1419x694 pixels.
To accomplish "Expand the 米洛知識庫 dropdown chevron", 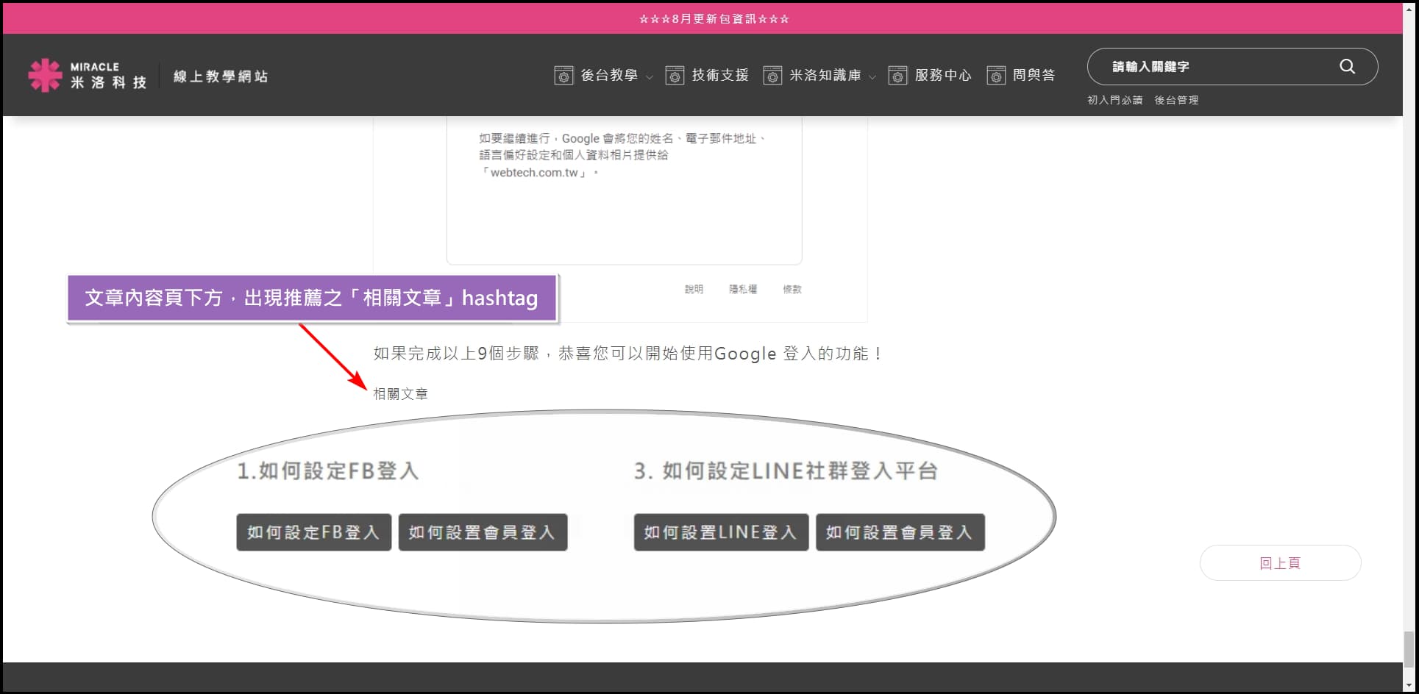I will 872,76.
